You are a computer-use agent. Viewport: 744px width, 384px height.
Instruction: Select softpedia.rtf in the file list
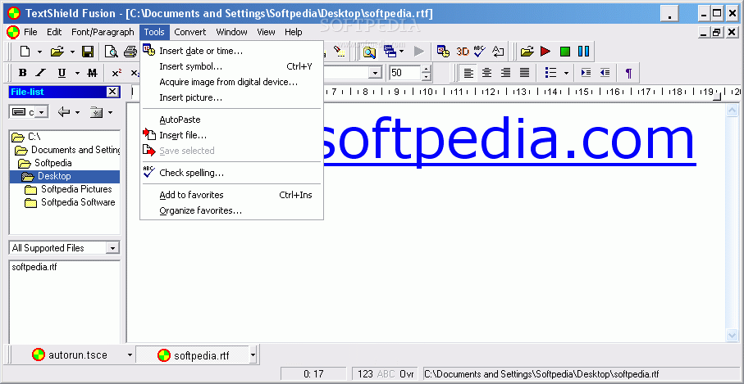[34, 267]
